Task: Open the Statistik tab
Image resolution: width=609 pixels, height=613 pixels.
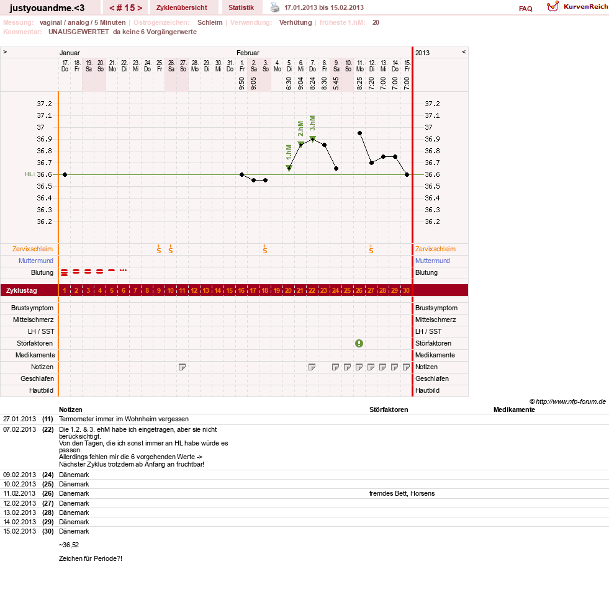Action: [x=241, y=7]
